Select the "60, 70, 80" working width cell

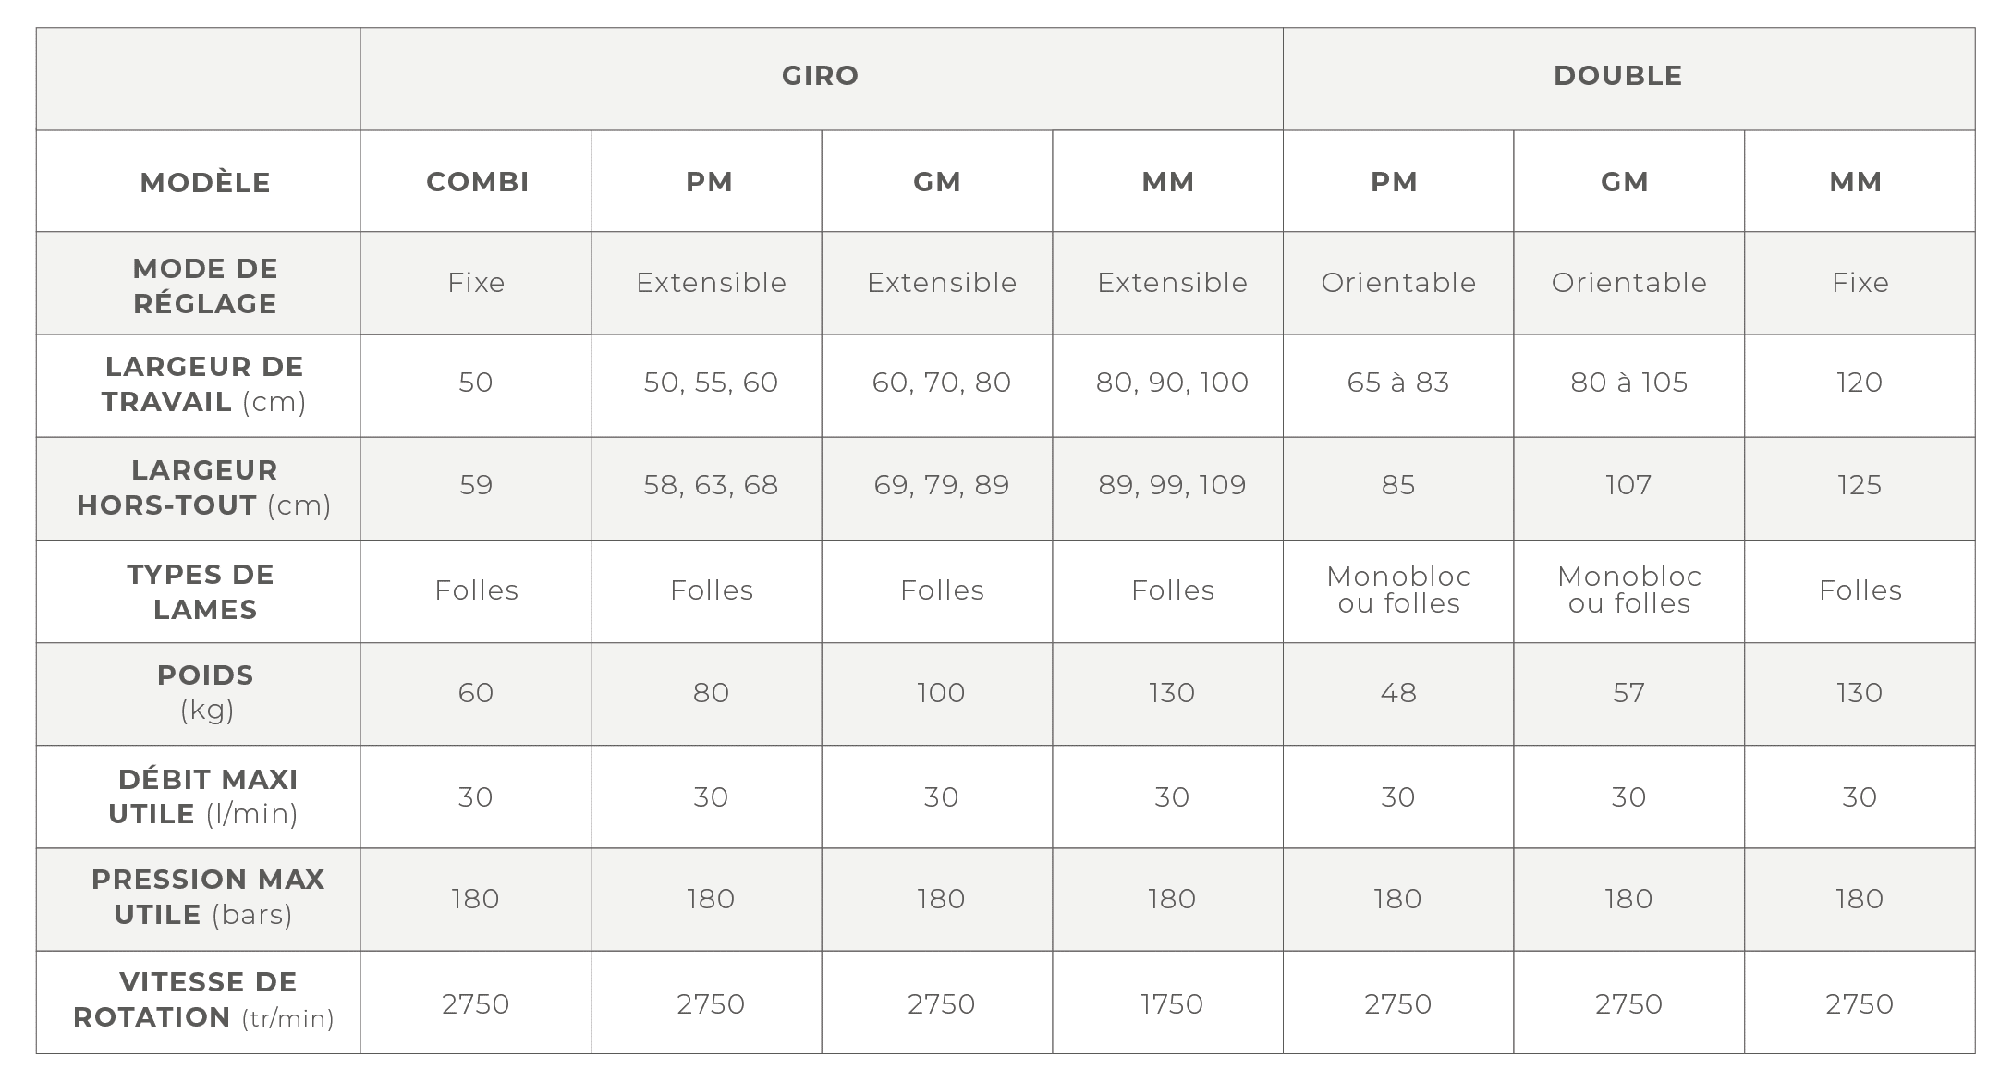click(942, 383)
